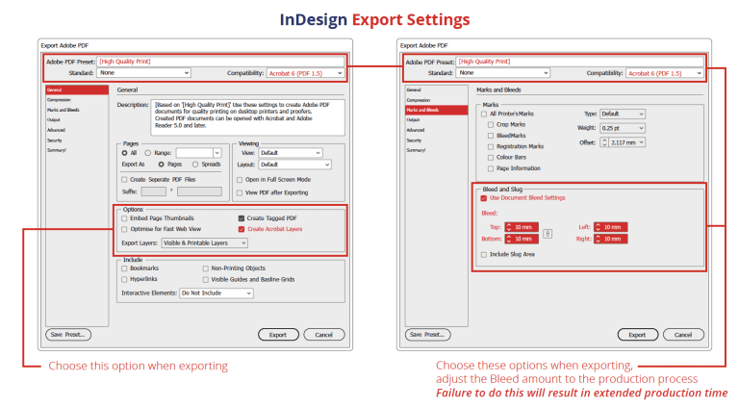
Task: Enable Open in Full Screen Mode
Action: (240, 180)
